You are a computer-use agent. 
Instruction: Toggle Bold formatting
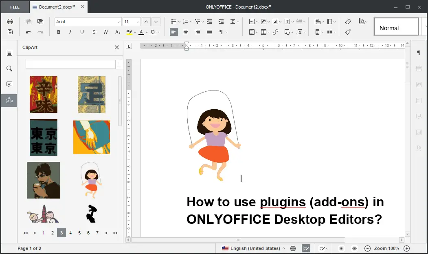[59, 32]
